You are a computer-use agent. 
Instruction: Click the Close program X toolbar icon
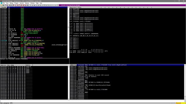(12, 5)
